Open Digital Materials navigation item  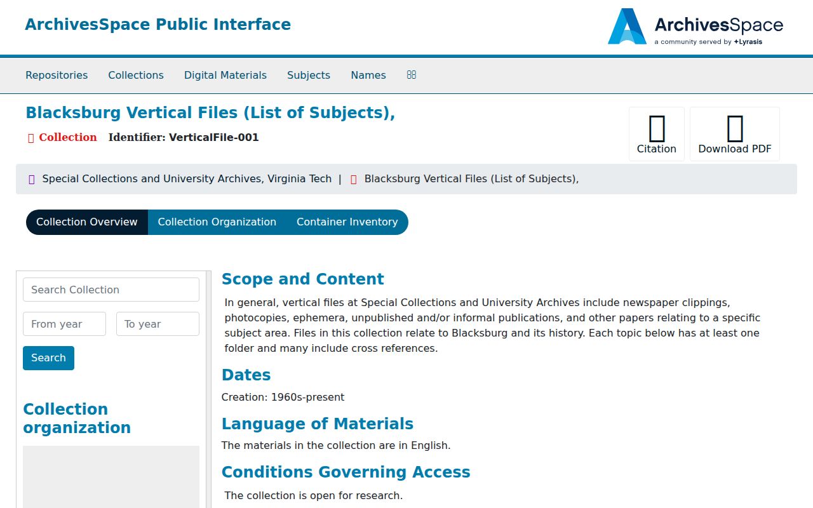pyautogui.click(x=225, y=75)
